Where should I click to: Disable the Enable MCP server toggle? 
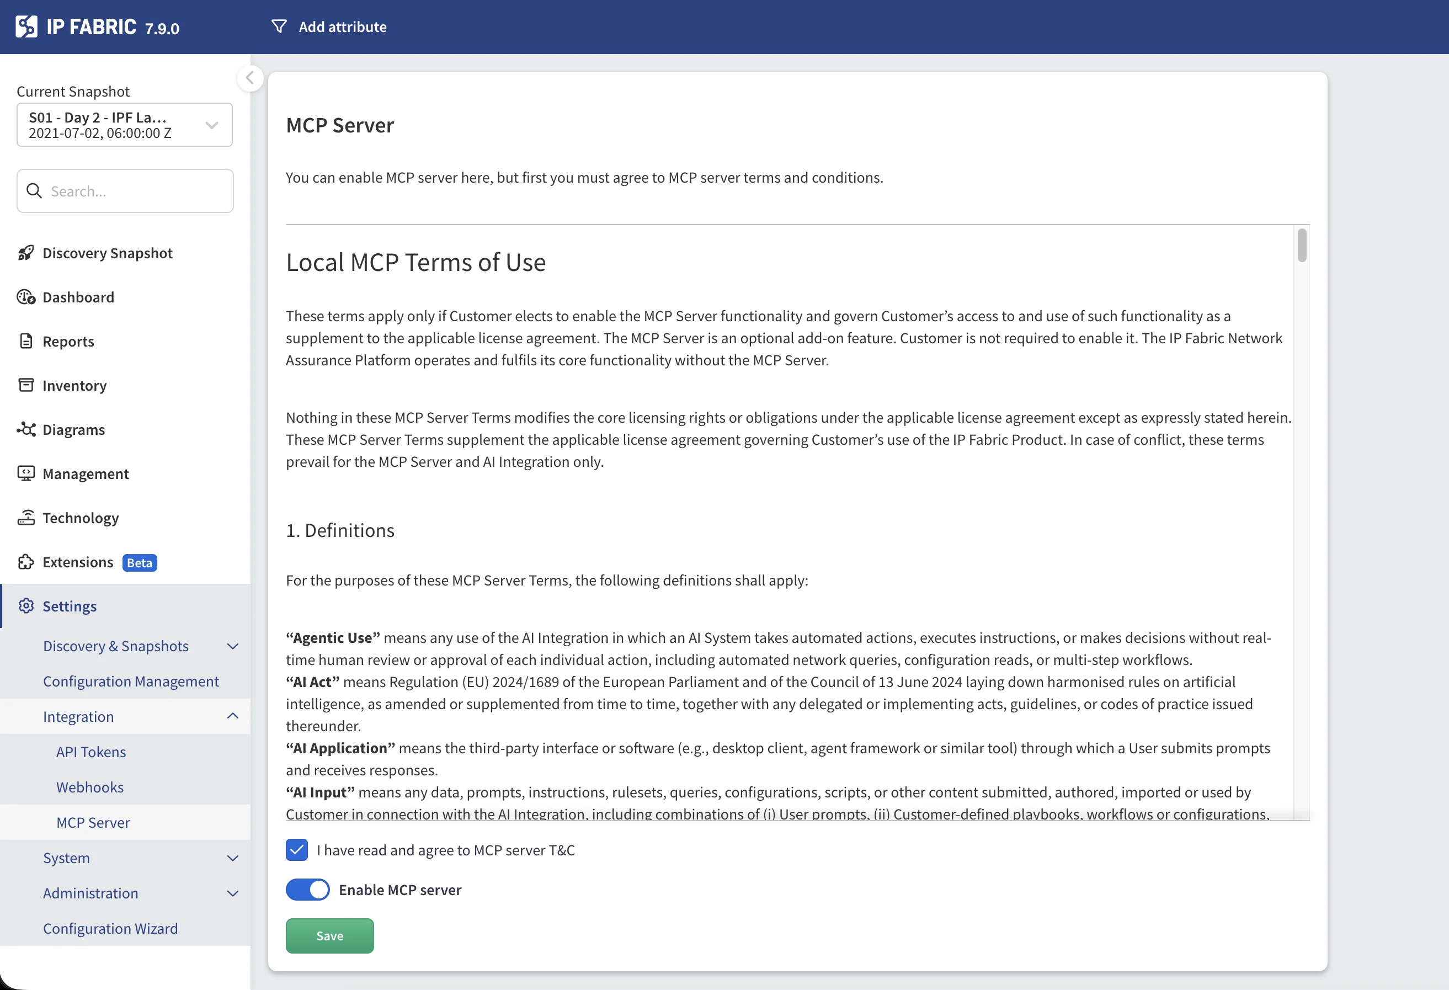(308, 890)
